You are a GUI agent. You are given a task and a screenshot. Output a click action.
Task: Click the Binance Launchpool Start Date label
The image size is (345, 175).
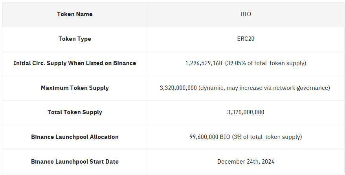coord(75,162)
